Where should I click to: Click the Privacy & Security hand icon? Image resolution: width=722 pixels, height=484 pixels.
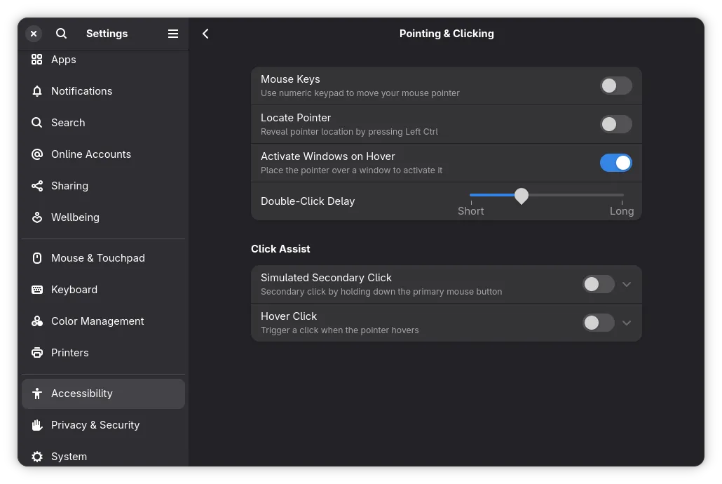(x=37, y=425)
